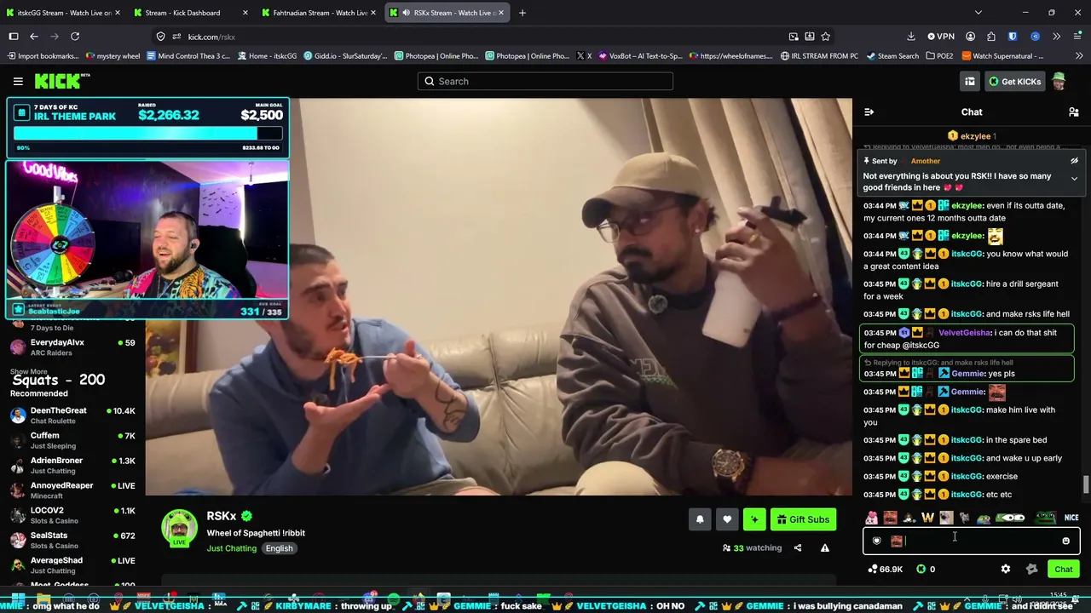Screen dimensions: 1091x613
Task: Focus the Kick search box
Action: point(545,81)
